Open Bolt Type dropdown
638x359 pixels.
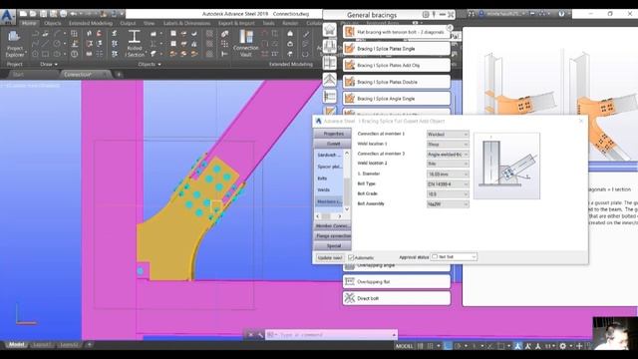[x=448, y=184]
